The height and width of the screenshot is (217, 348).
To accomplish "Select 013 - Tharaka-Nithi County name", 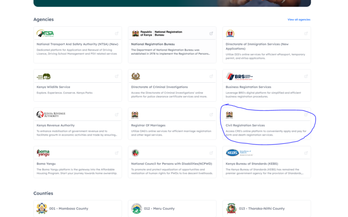I will pyautogui.click(x=262, y=209).
